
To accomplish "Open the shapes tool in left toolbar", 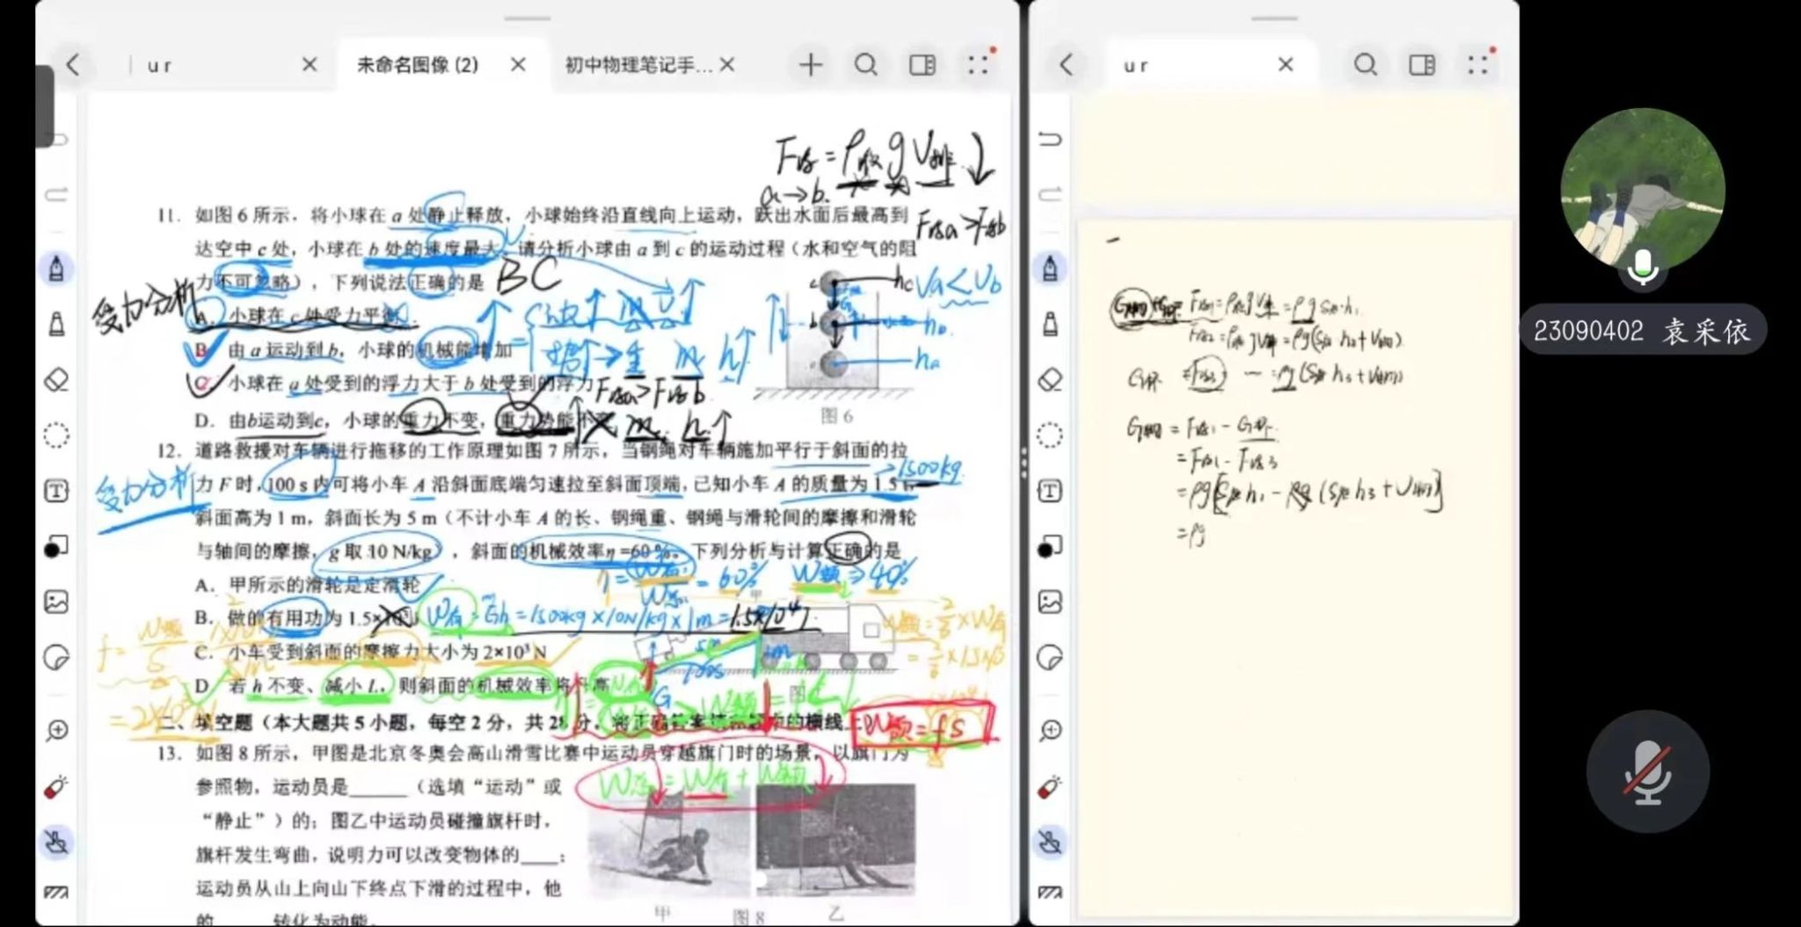I will tap(56, 547).
